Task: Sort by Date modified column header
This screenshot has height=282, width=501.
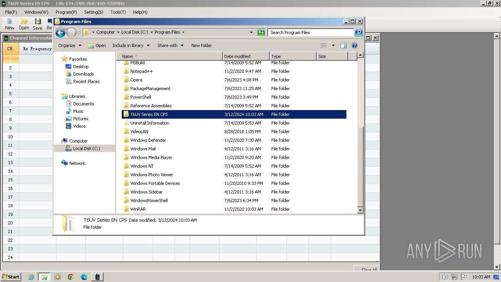Action: tap(246, 56)
